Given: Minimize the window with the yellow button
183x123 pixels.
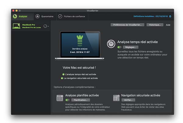Looking at the screenshot, I should point(16,11).
